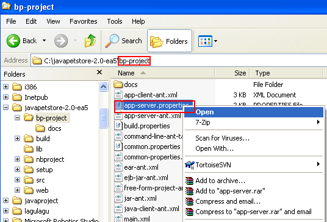Click the jar-ant.xml file icon
Screen dimensions: 327x222
point(118,198)
